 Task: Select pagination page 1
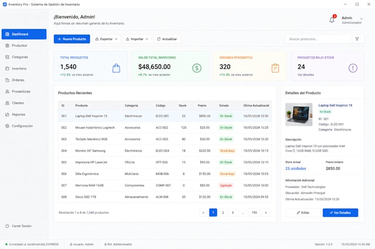click(213, 213)
